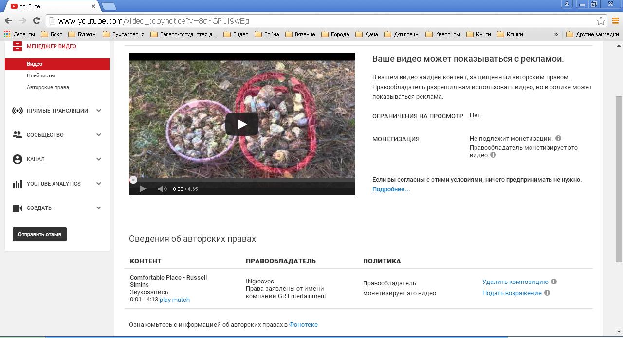Open the Chrome menu icon
Image resolution: width=623 pixels, height=338 pixels.
616,21
